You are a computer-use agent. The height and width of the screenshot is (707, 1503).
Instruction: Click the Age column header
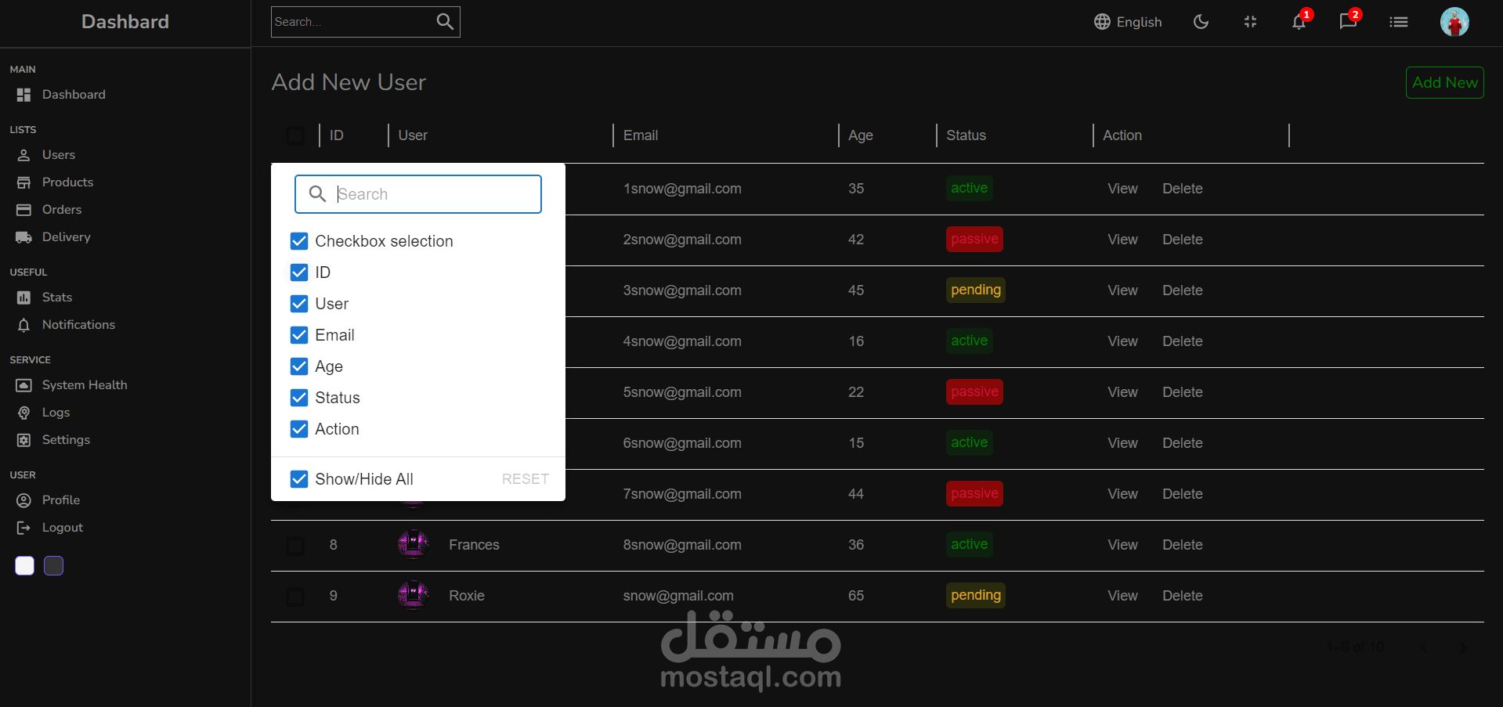pyautogui.click(x=860, y=135)
